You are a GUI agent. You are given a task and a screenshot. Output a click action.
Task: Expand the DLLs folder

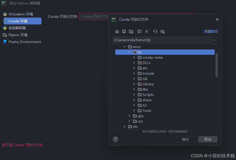tap(134, 63)
